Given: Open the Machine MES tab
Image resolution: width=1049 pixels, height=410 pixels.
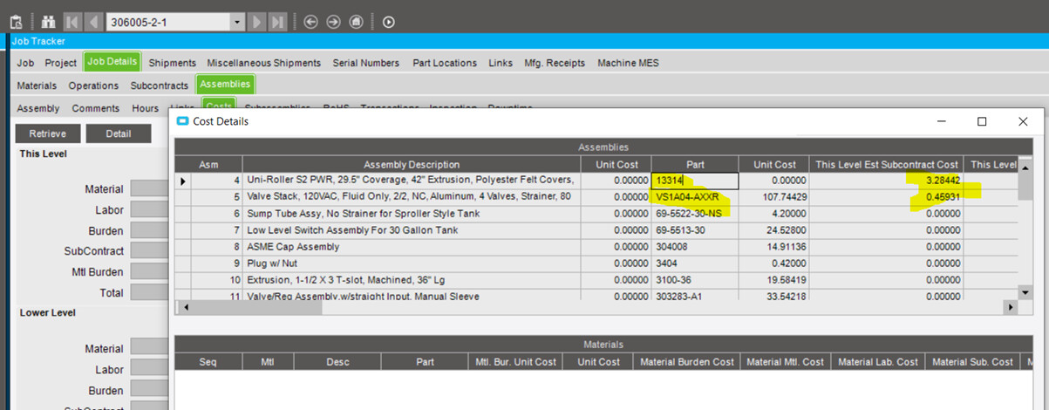Looking at the screenshot, I should [628, 63].
